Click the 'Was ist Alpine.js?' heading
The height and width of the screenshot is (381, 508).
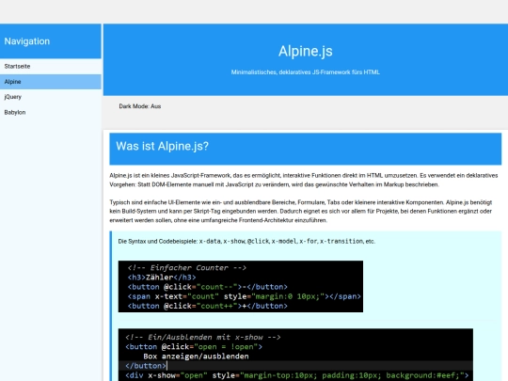point(163,146)
